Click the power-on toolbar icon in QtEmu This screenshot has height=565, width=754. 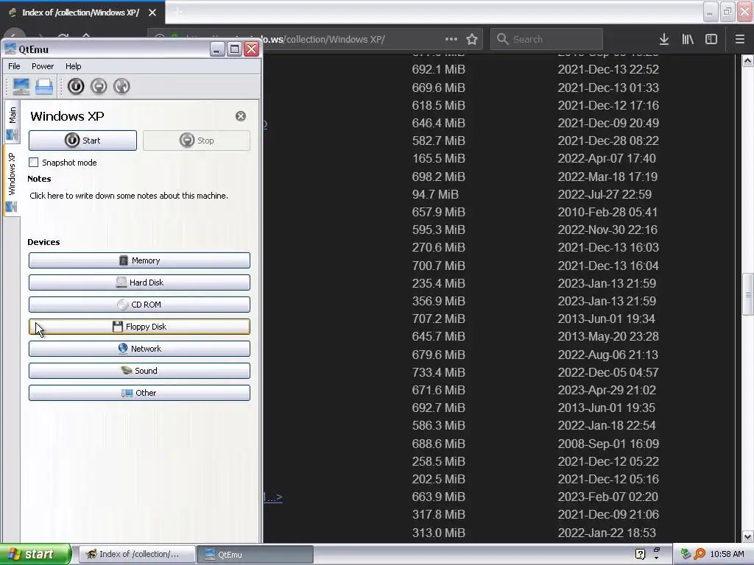tap(76, 87)
